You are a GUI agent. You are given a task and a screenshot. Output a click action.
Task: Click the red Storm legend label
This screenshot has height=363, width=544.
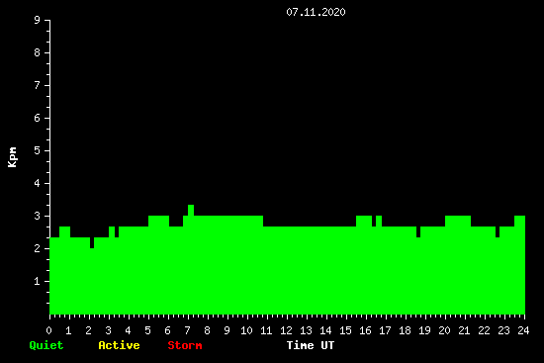point(185,345)
